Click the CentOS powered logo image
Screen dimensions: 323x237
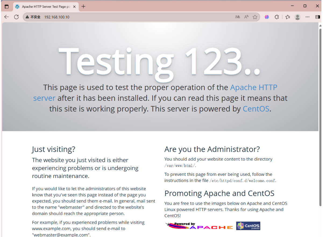tap(248, 226)
